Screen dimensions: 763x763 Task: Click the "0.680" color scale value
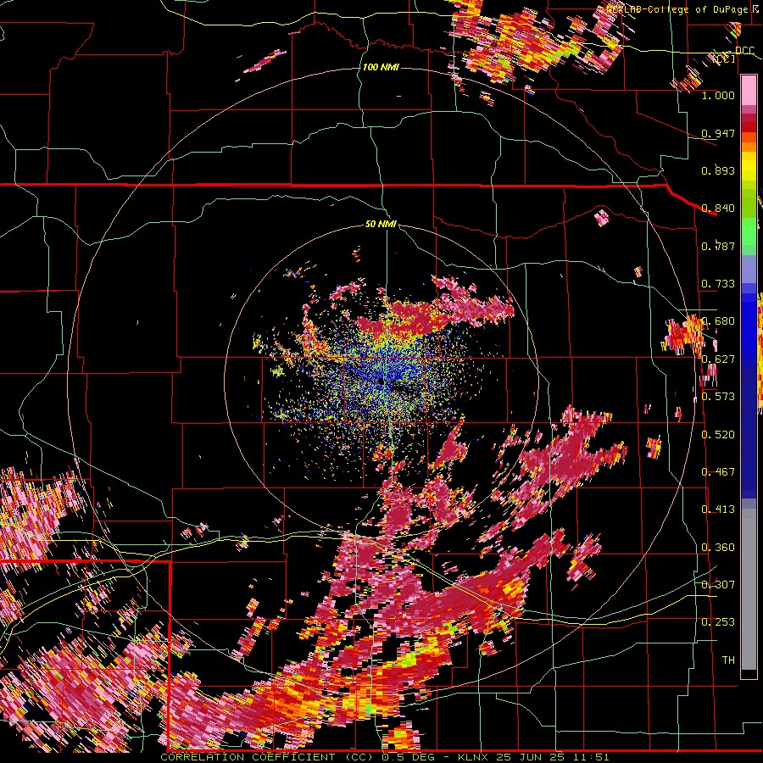click(x=718, y=321)
